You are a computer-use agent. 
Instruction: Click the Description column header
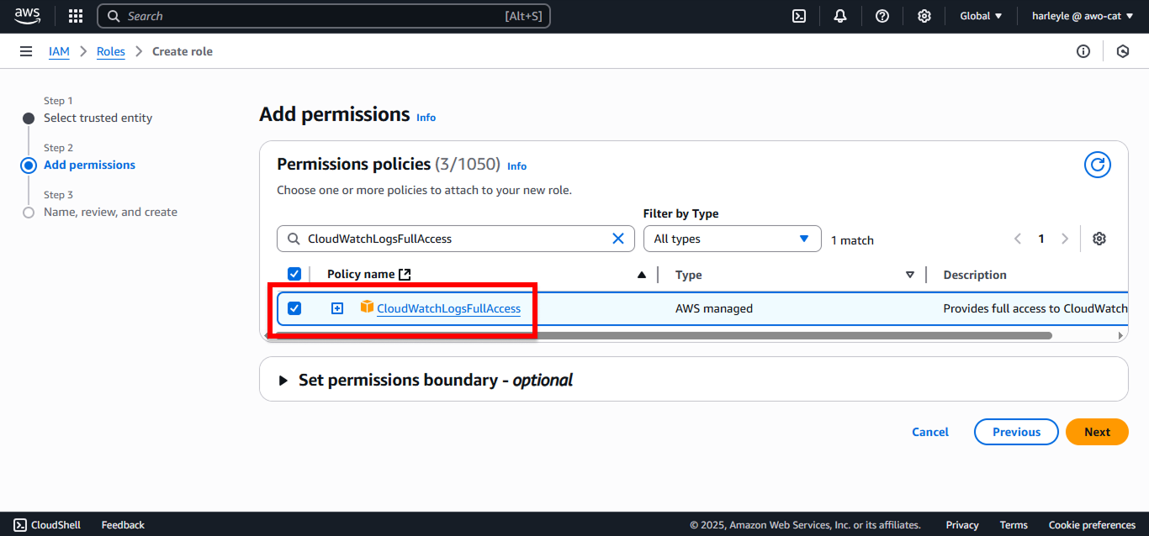(975, 275)
